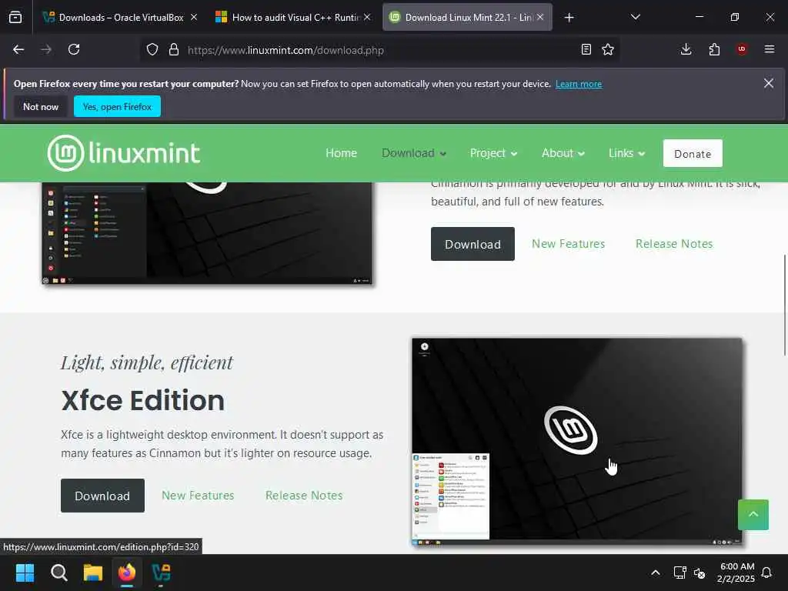Click Yes, open Firefox button
Screen dimensions: 788x591
117,106
